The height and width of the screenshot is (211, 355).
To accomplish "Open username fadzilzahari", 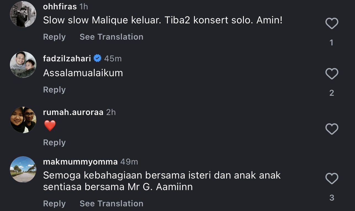I will coord(67,58).
